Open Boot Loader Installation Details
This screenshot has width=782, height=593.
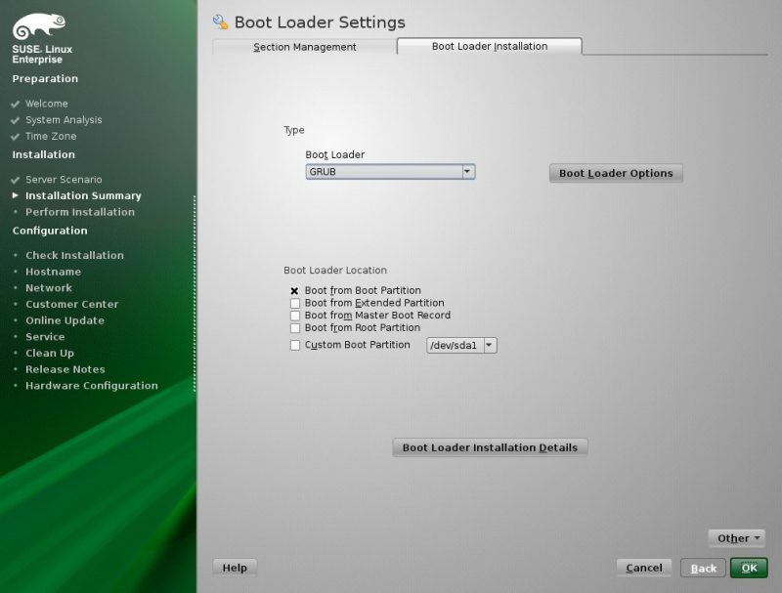490,447
